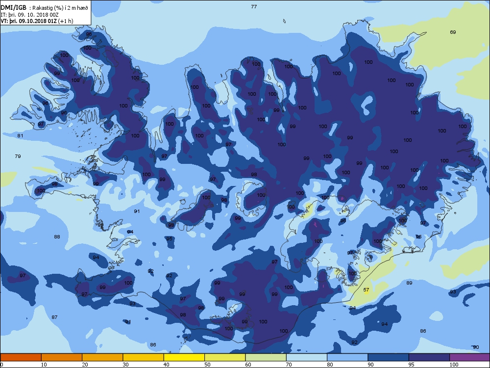Screen dimensions: 490x368
Task: Click the legend tick label 95
Action: click(411, 365)
